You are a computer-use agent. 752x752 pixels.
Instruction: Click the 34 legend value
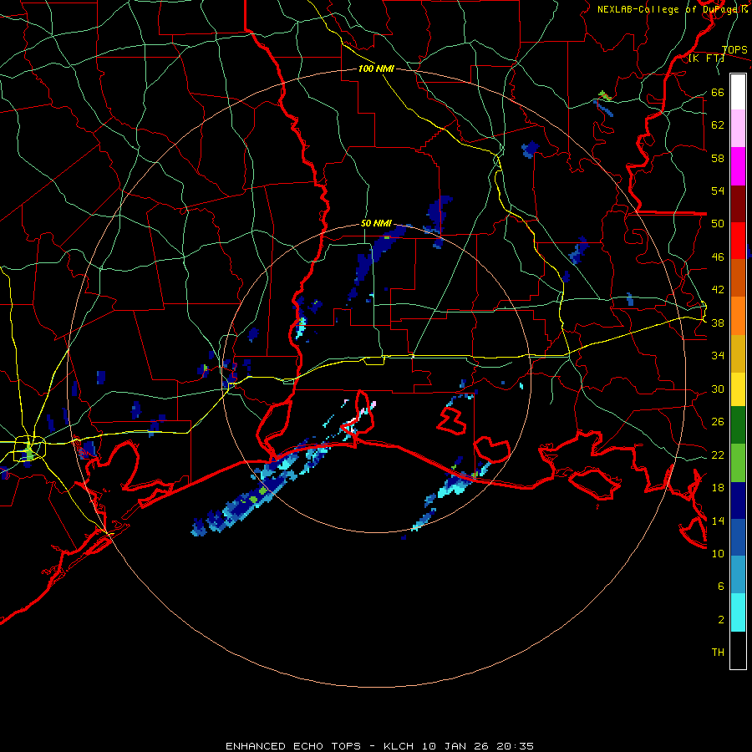718,356
